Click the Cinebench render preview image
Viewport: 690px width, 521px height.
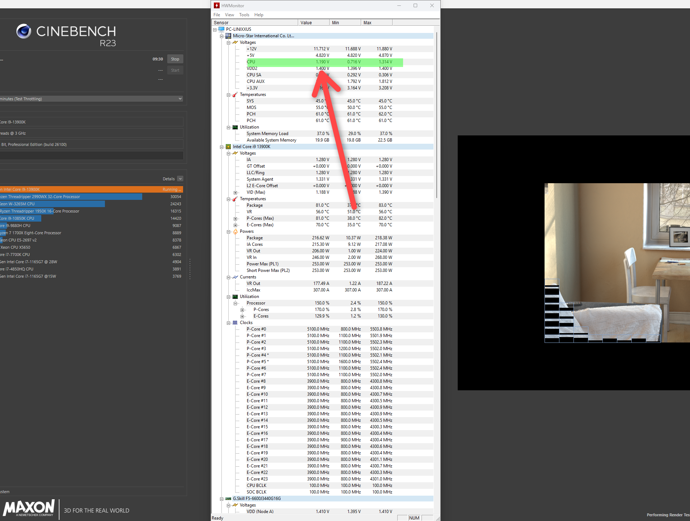tap(617, 262)
